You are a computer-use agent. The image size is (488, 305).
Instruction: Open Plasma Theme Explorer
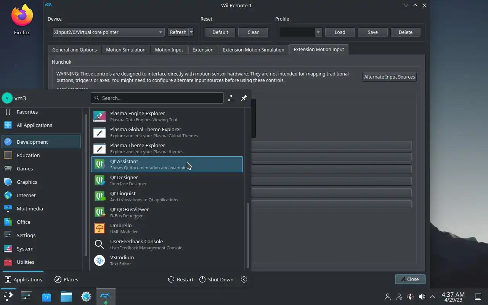coord(167,148)
